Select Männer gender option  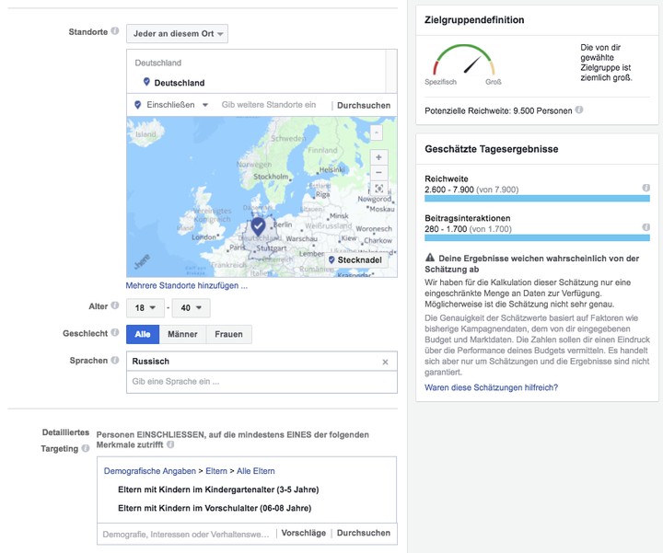[x=182, y=334]
